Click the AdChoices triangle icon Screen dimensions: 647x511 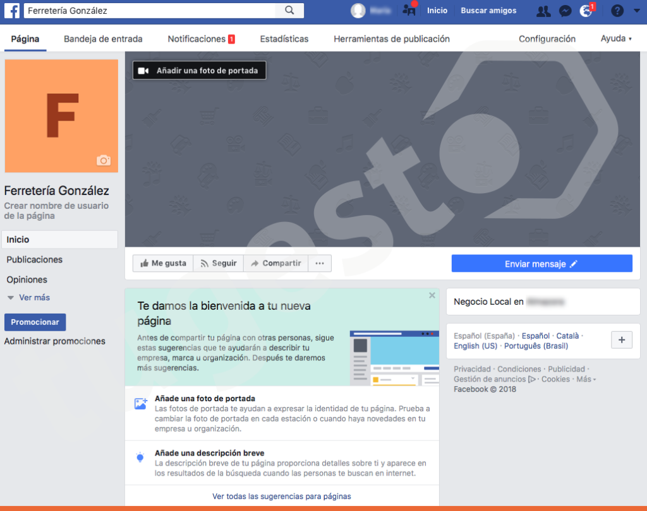coord(532,379)
